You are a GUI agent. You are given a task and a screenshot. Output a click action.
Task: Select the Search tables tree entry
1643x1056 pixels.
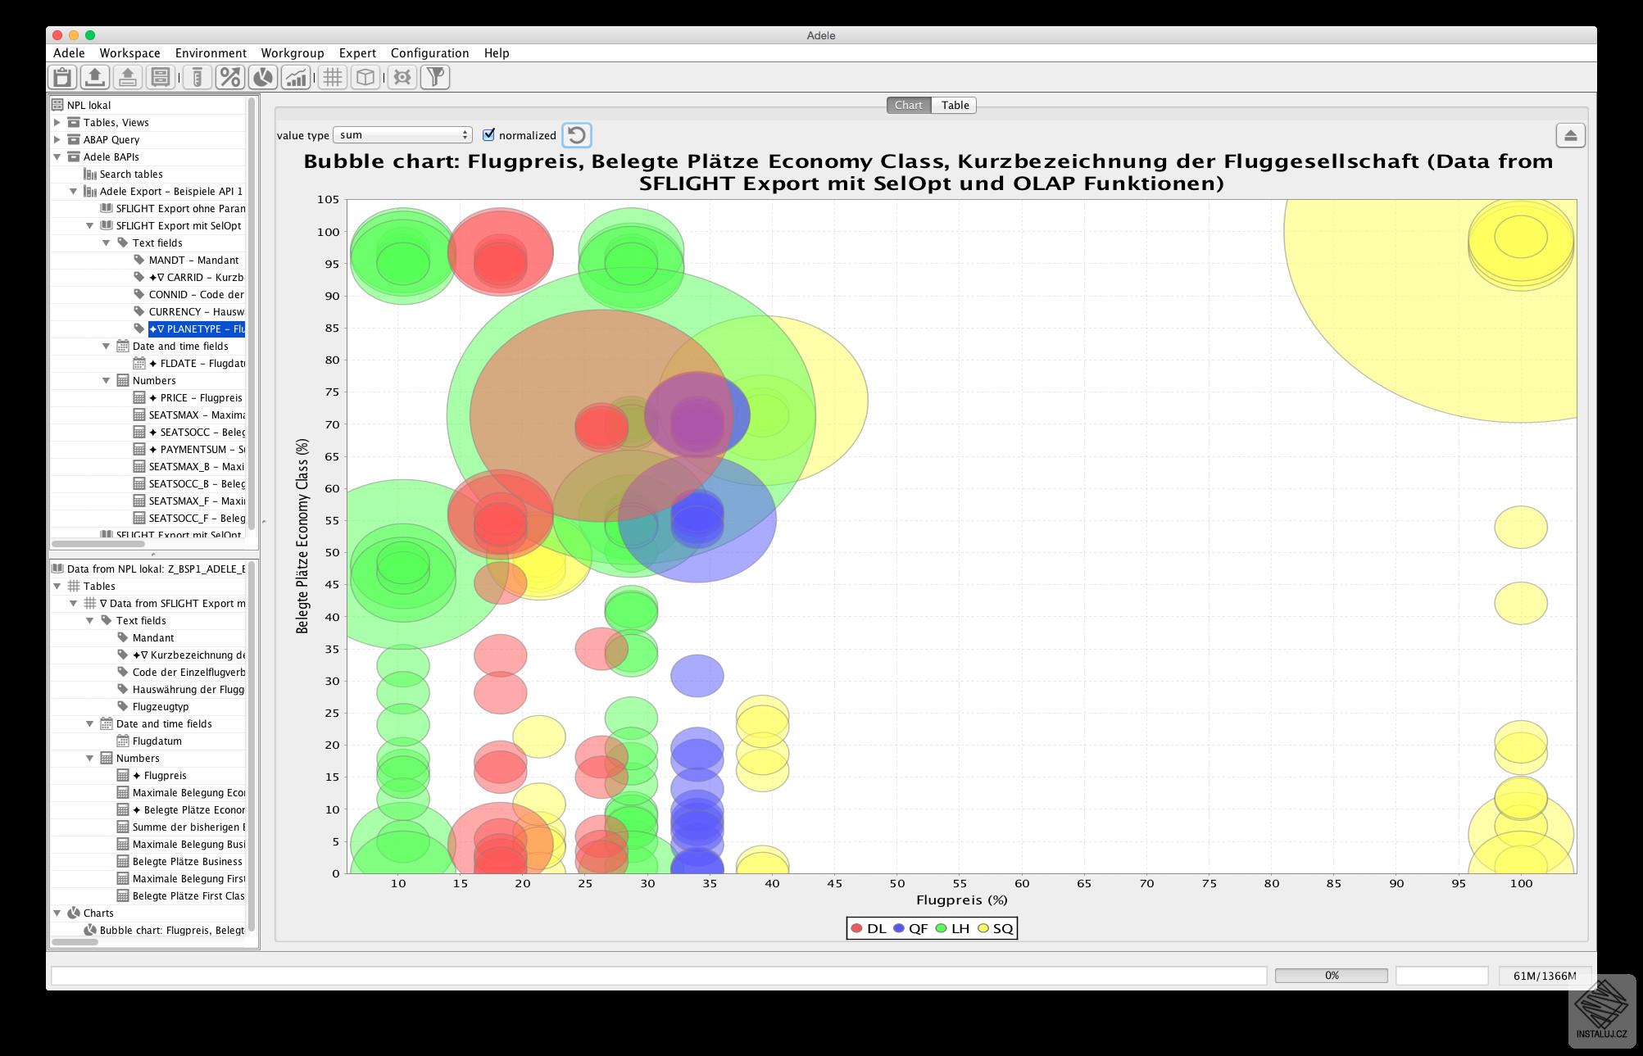130,174
